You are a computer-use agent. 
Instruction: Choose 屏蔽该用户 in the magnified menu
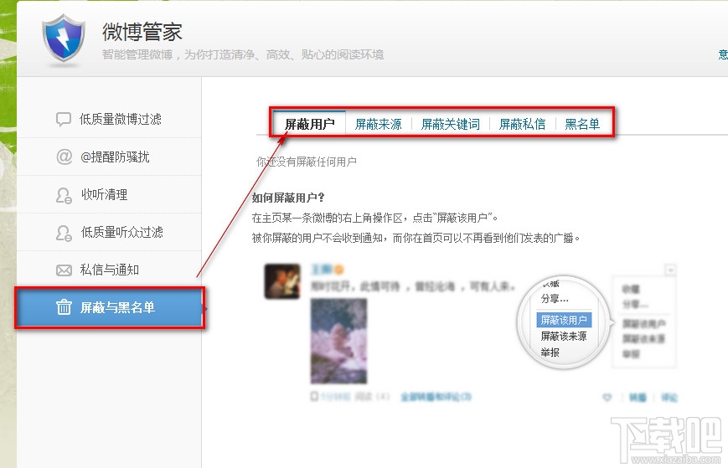(564, 320)
